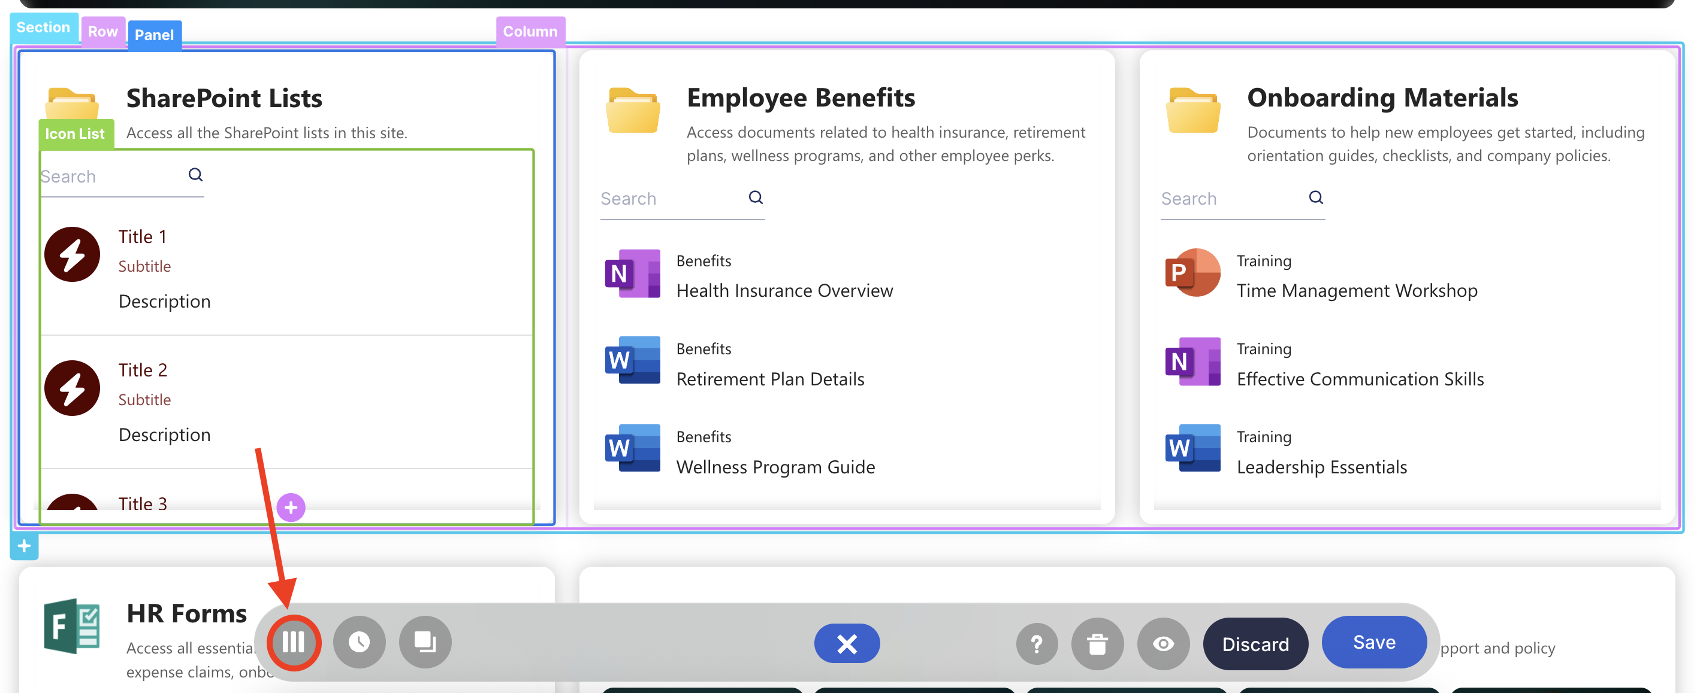Open the Health Insurance Overview document
1697x693 pixels.
784,290
